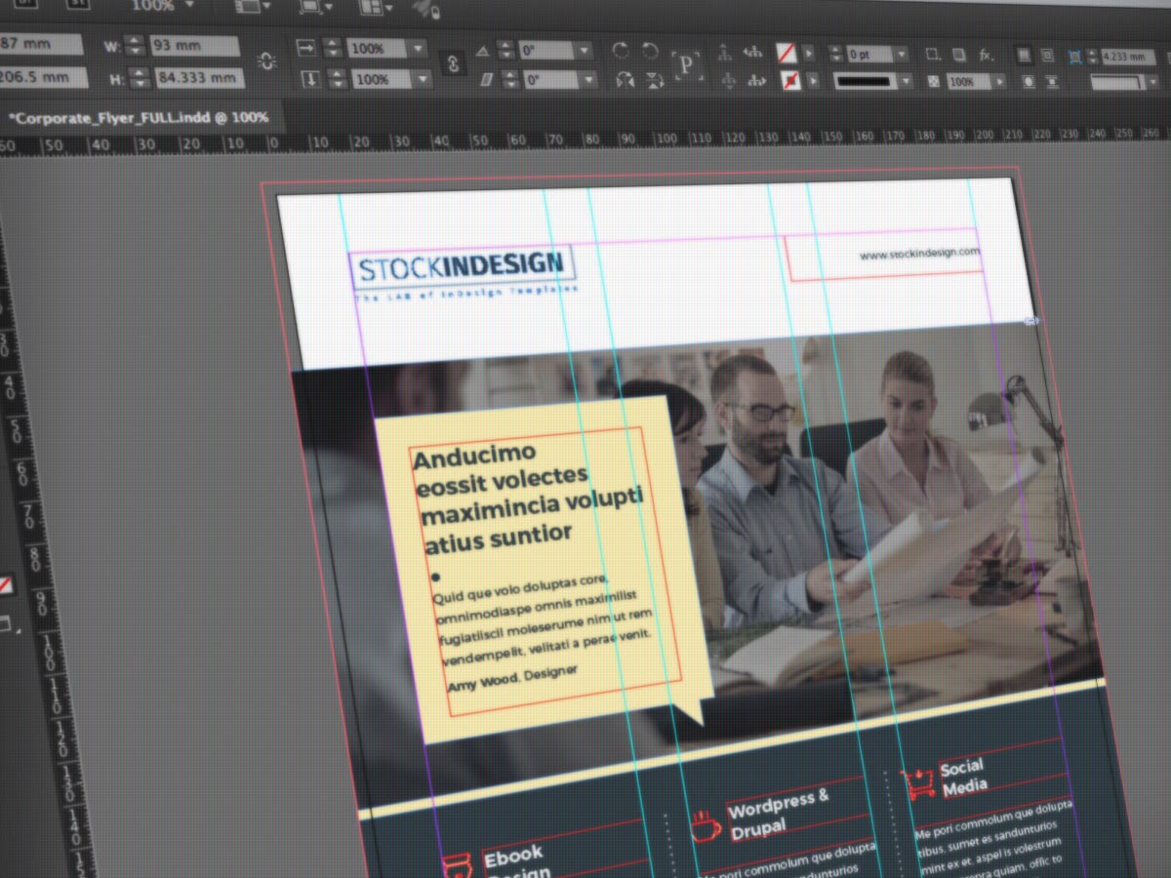The image size is (1171, 878).
Task: Toggle constrain proportions for width and height
Action: click(x=265, y=60)
